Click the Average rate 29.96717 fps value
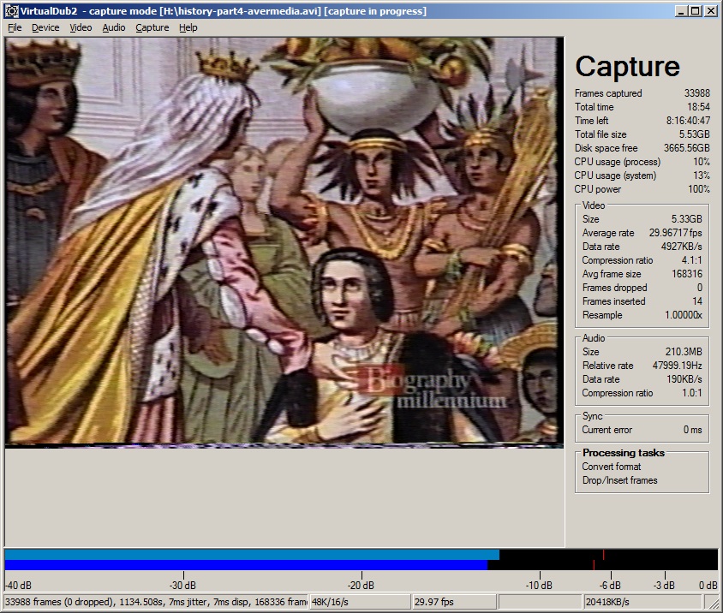The height and width of the screenshot is (613, 723). point(676,233)
